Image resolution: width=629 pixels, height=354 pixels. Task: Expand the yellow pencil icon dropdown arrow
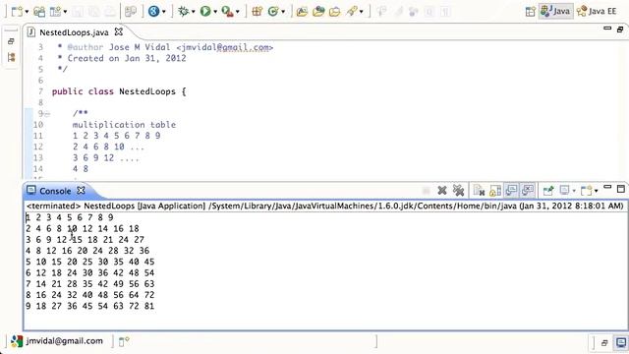361,12
